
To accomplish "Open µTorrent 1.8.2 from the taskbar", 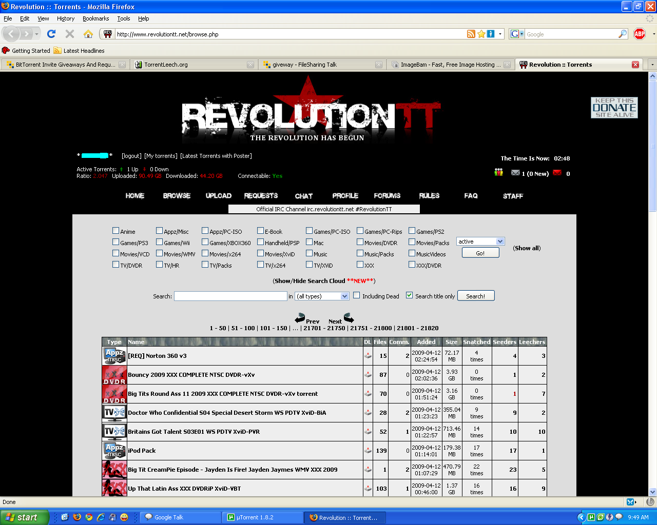I will 263,517.
